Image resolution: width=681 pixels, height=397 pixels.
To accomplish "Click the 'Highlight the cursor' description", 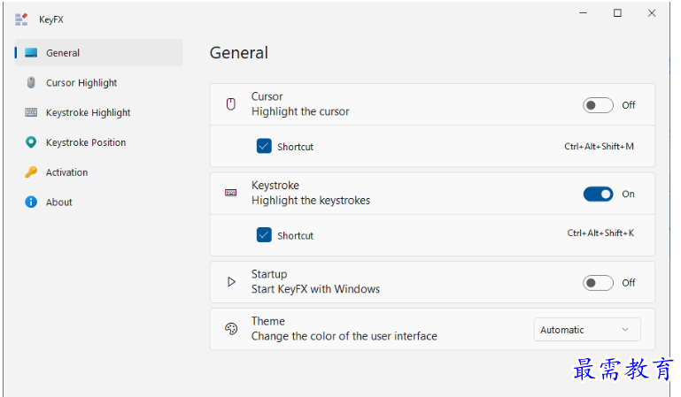I will click(300, 111).
